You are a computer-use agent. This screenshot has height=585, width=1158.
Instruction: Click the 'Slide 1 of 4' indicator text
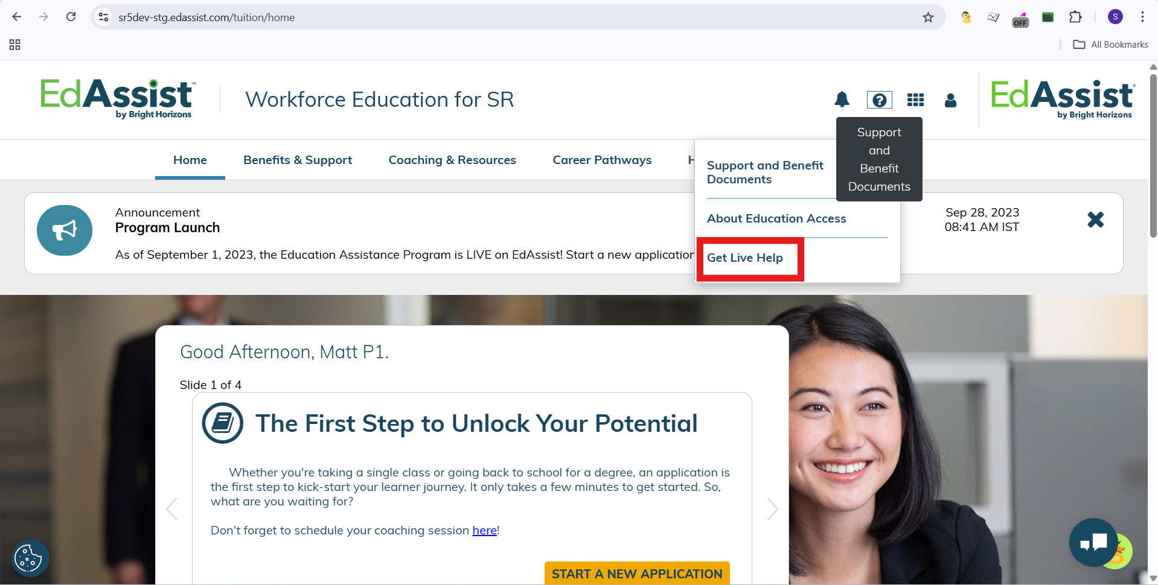[x=211, y=385]
